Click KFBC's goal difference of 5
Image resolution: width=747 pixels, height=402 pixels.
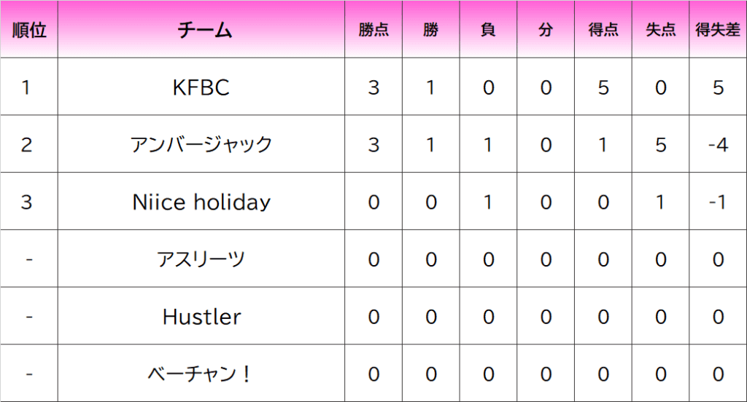point(718,87)
